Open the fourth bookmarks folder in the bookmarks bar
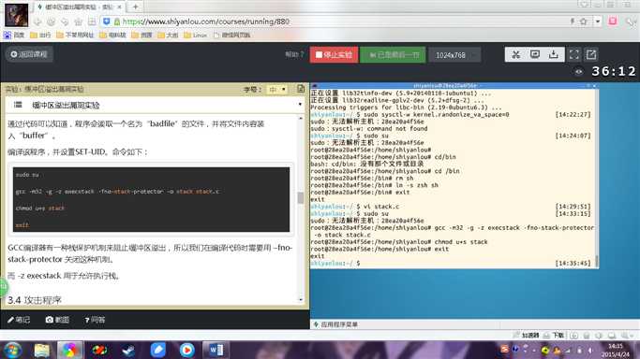This screenshot has height=359, width=640. [141, 35]
